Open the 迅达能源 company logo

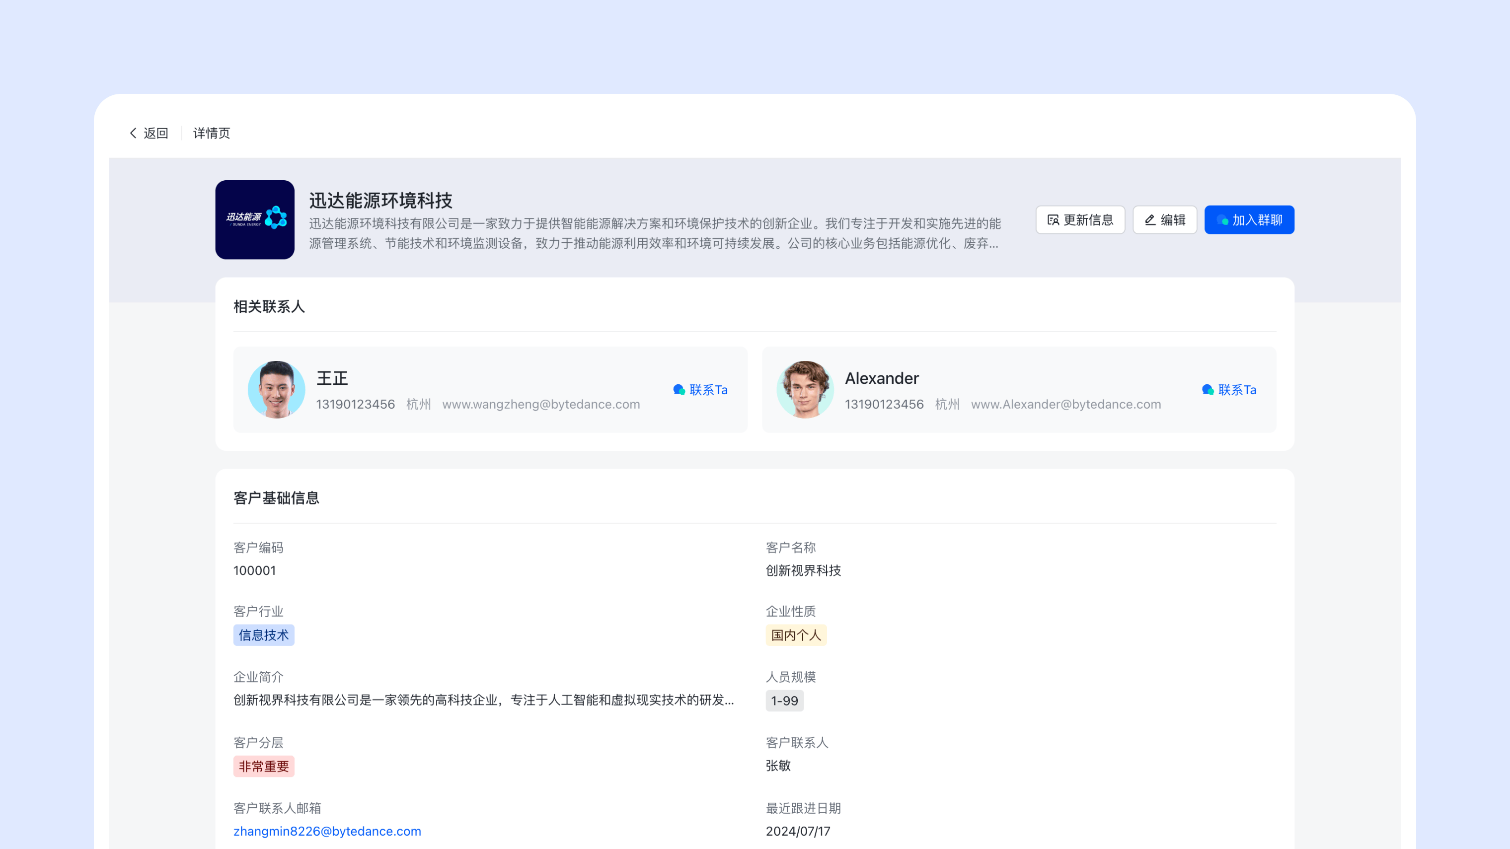(x=255, y=220)
